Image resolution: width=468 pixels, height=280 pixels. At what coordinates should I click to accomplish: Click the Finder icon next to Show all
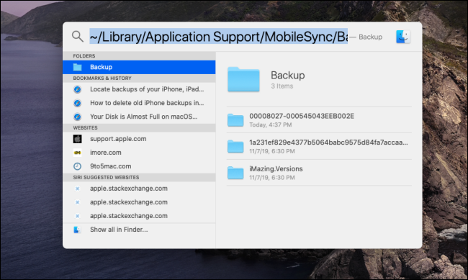coord(77,230)
